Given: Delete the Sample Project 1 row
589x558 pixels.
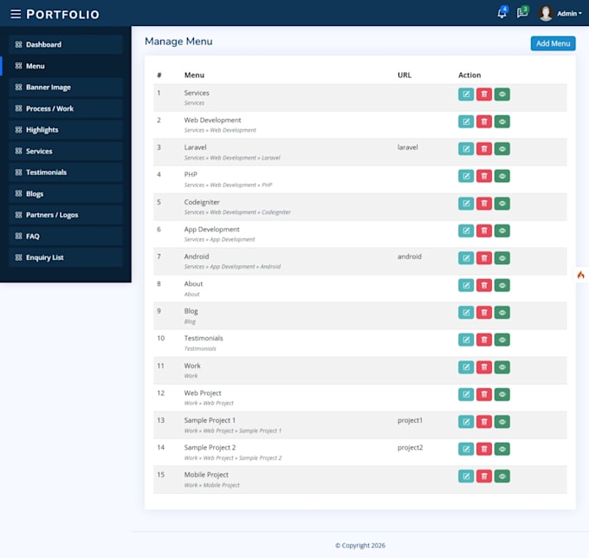Looking at the screenshot, I should [484, 422].
